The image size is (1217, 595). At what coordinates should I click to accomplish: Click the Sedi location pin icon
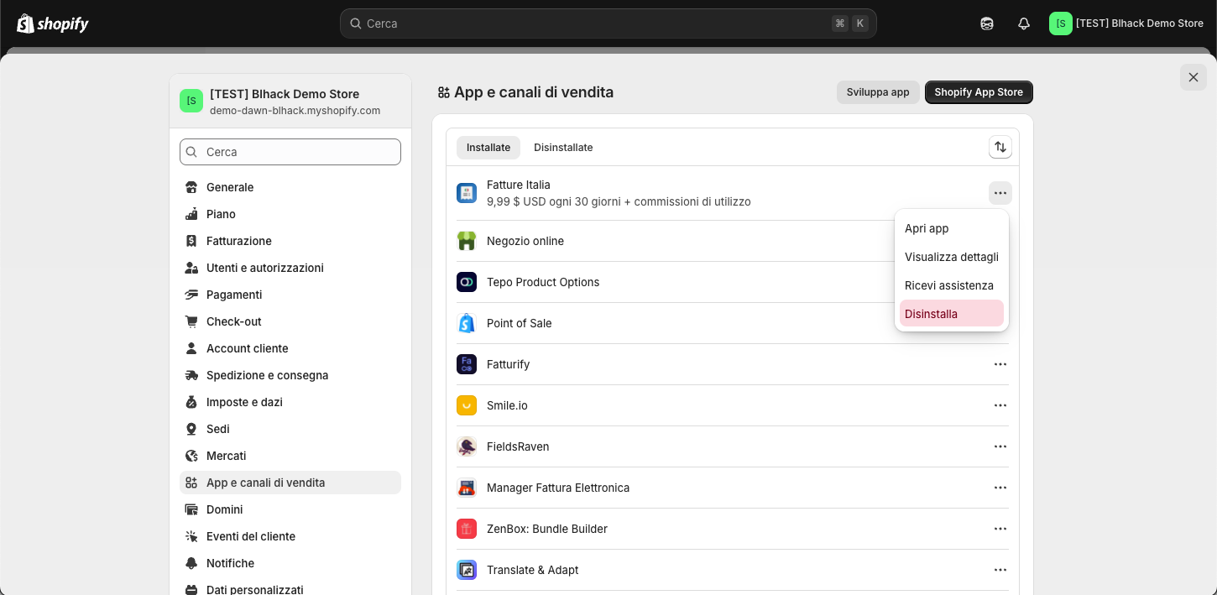click(x=191, y=429)
